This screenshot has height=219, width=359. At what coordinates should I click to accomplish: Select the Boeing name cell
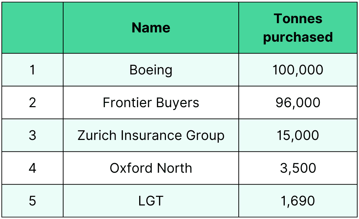(151, 70)
